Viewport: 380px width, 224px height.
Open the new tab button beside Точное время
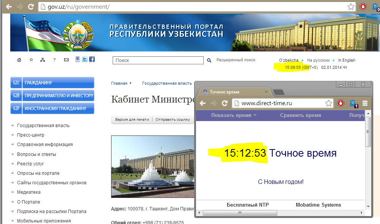pyautogui.click(x=279, y=92)
